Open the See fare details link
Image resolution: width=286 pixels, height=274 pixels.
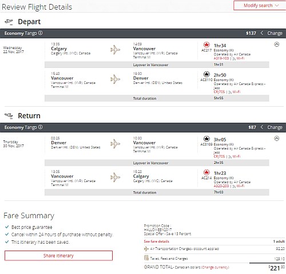tap(157, 241)
